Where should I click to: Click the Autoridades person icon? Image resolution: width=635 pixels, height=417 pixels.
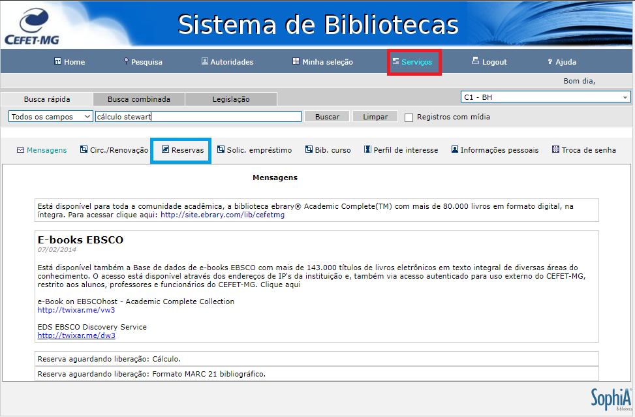[205, 61]
